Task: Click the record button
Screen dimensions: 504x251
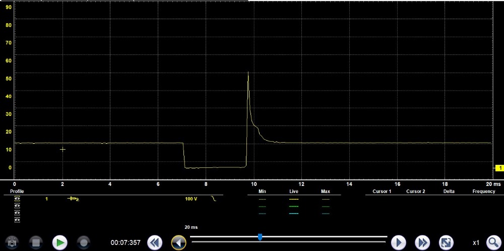Action: [x=84, y=242]
